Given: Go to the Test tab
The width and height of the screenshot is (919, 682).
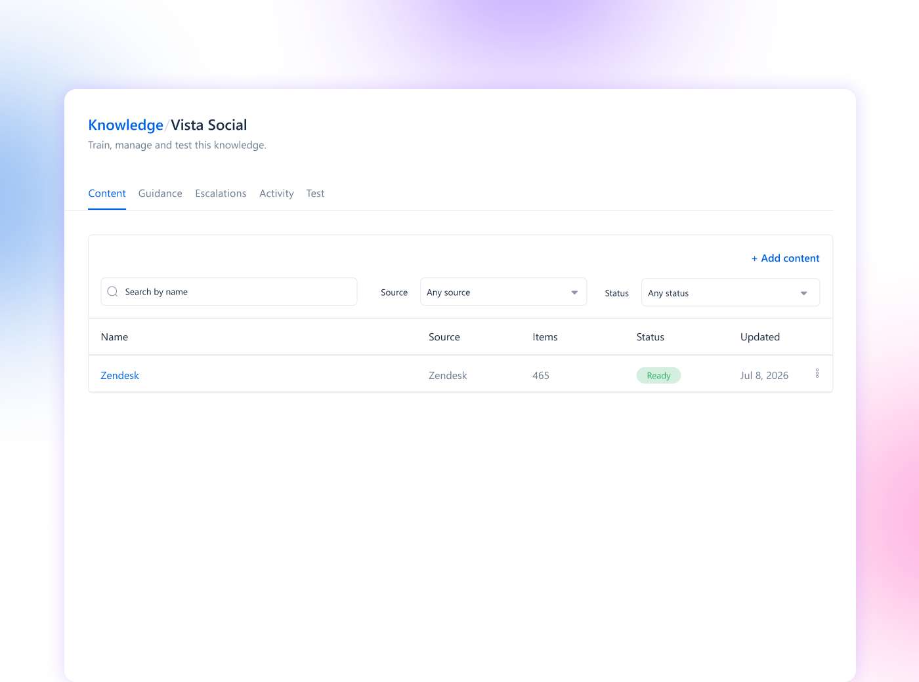Looking at the screenshot, I should coord(315,193).
